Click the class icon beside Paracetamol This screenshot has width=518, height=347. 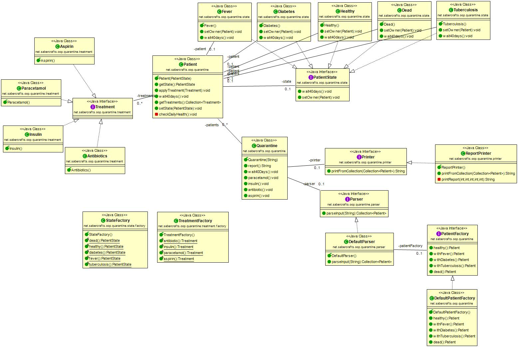click(19, 89)
